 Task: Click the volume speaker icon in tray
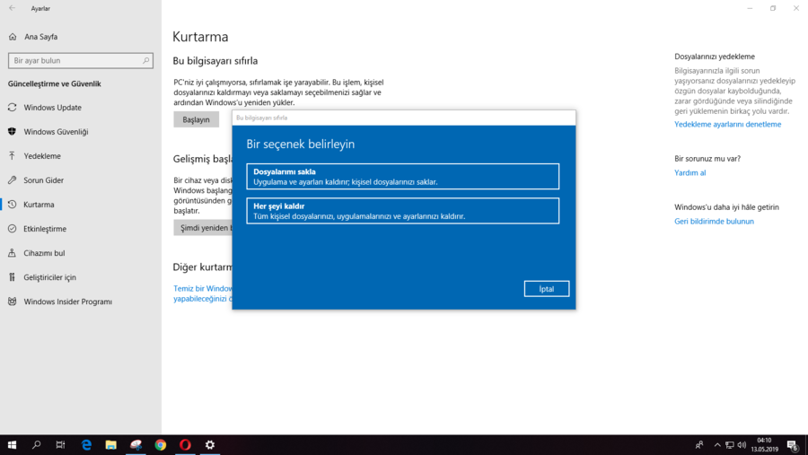(742, 445)
